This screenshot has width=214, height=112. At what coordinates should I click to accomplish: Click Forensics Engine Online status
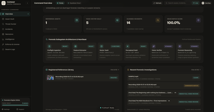coord(11,100)
